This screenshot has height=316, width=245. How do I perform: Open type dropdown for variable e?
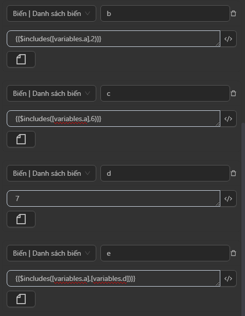pyautogui.click(x=51, y=253)
